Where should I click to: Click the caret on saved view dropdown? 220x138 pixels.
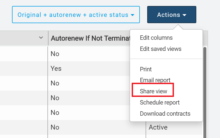132,15
